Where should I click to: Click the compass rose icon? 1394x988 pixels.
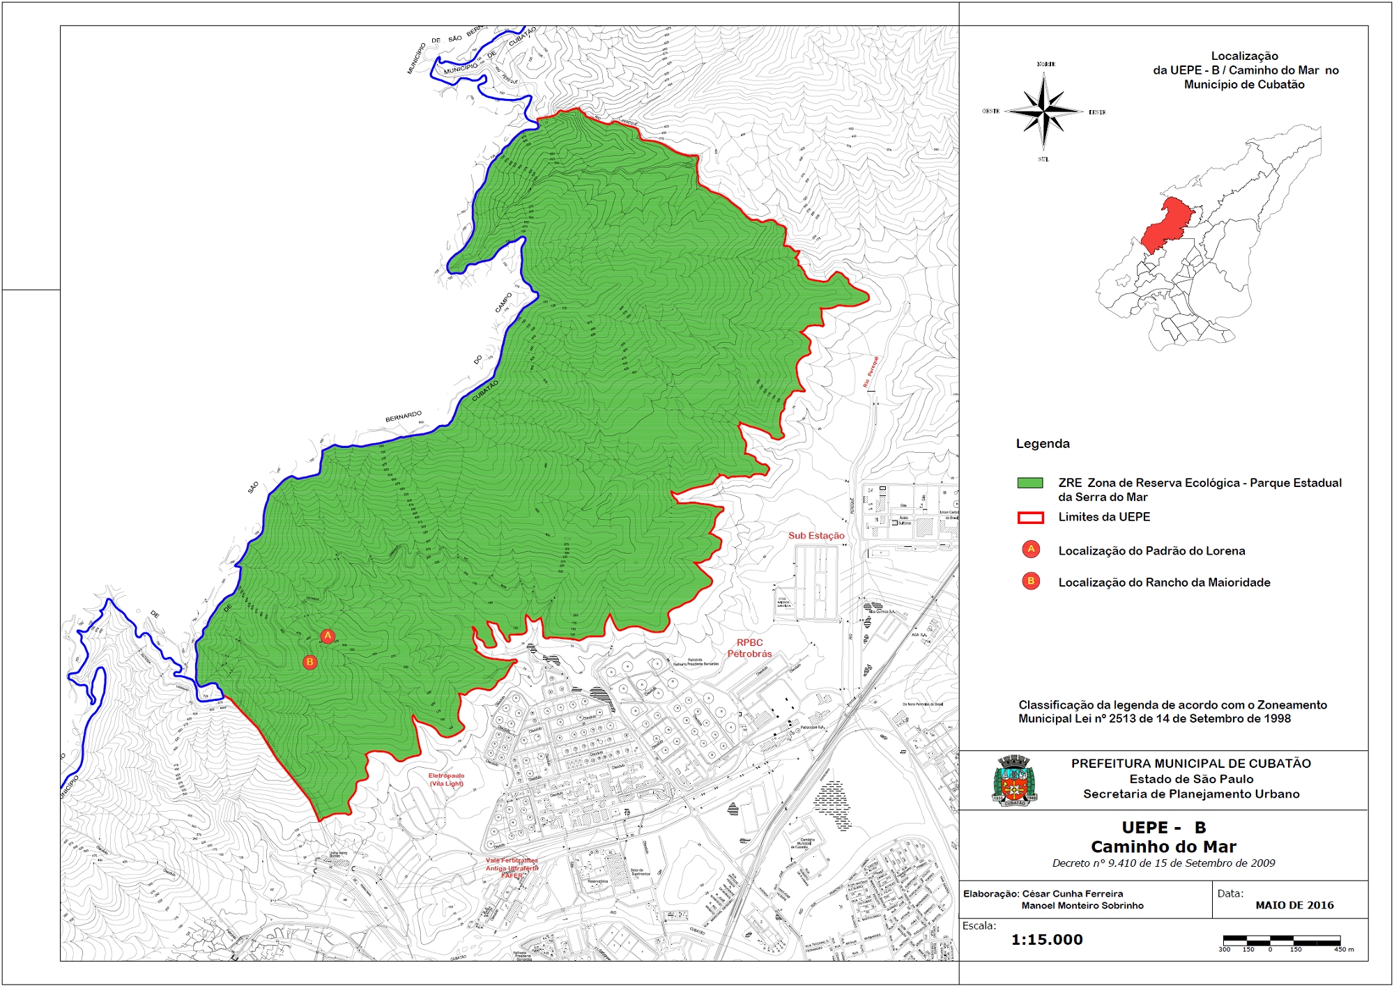(1043, 111)
